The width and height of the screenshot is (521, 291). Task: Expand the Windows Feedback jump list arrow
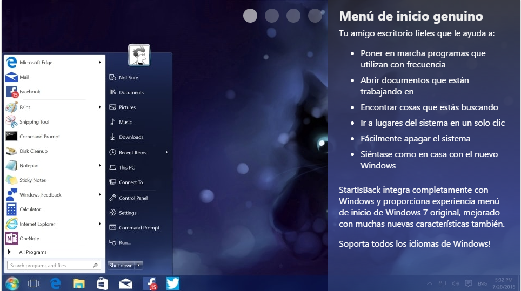click(99, 194)
